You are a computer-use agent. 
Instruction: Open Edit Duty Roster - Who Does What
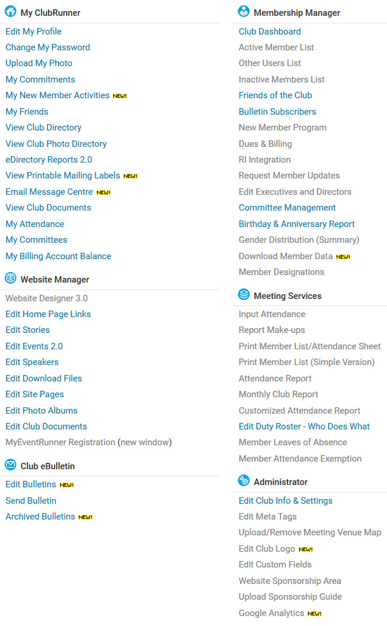click(x=304, y=426)
